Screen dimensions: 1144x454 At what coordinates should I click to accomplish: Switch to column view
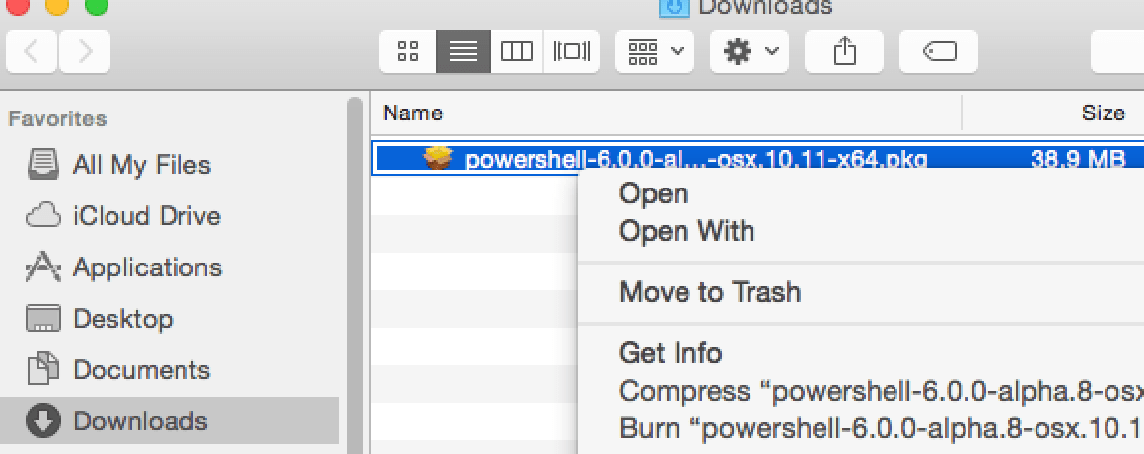[x=517, y=52]
